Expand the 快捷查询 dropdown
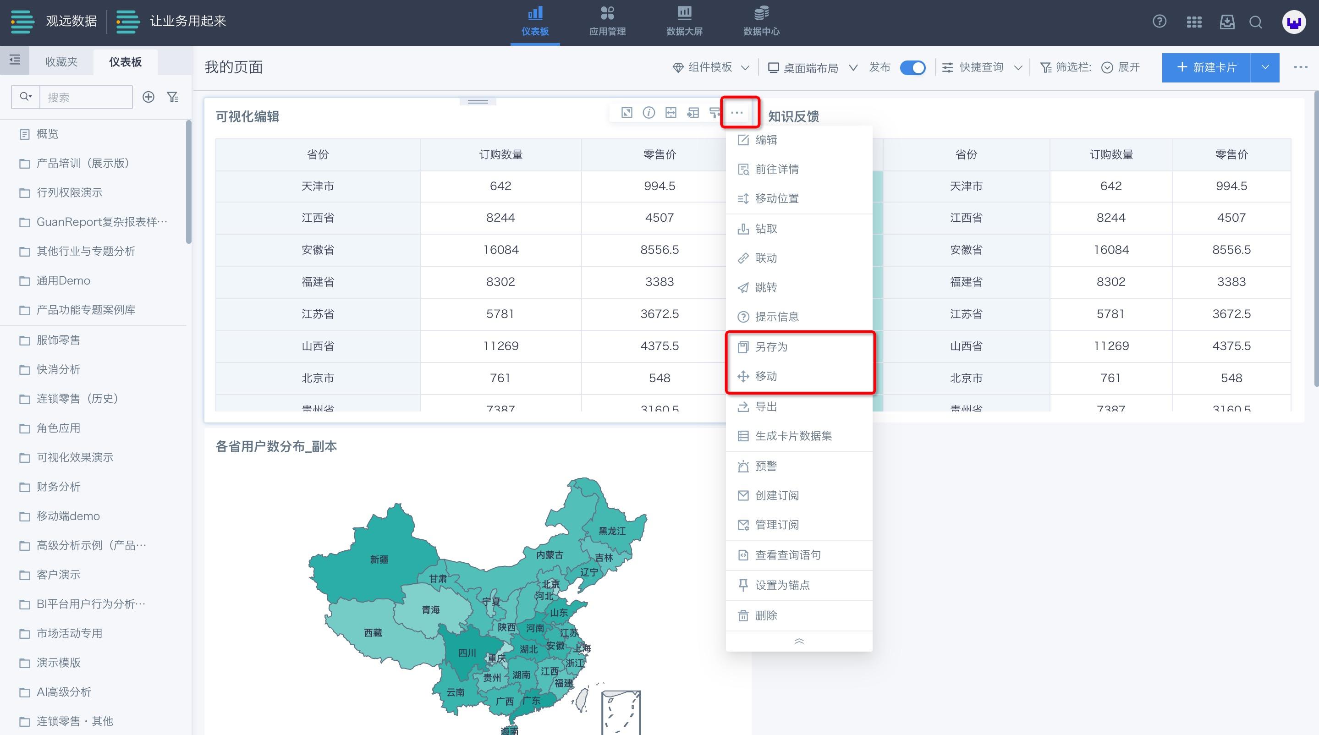Screen dimensions: 1319x735 982,67
